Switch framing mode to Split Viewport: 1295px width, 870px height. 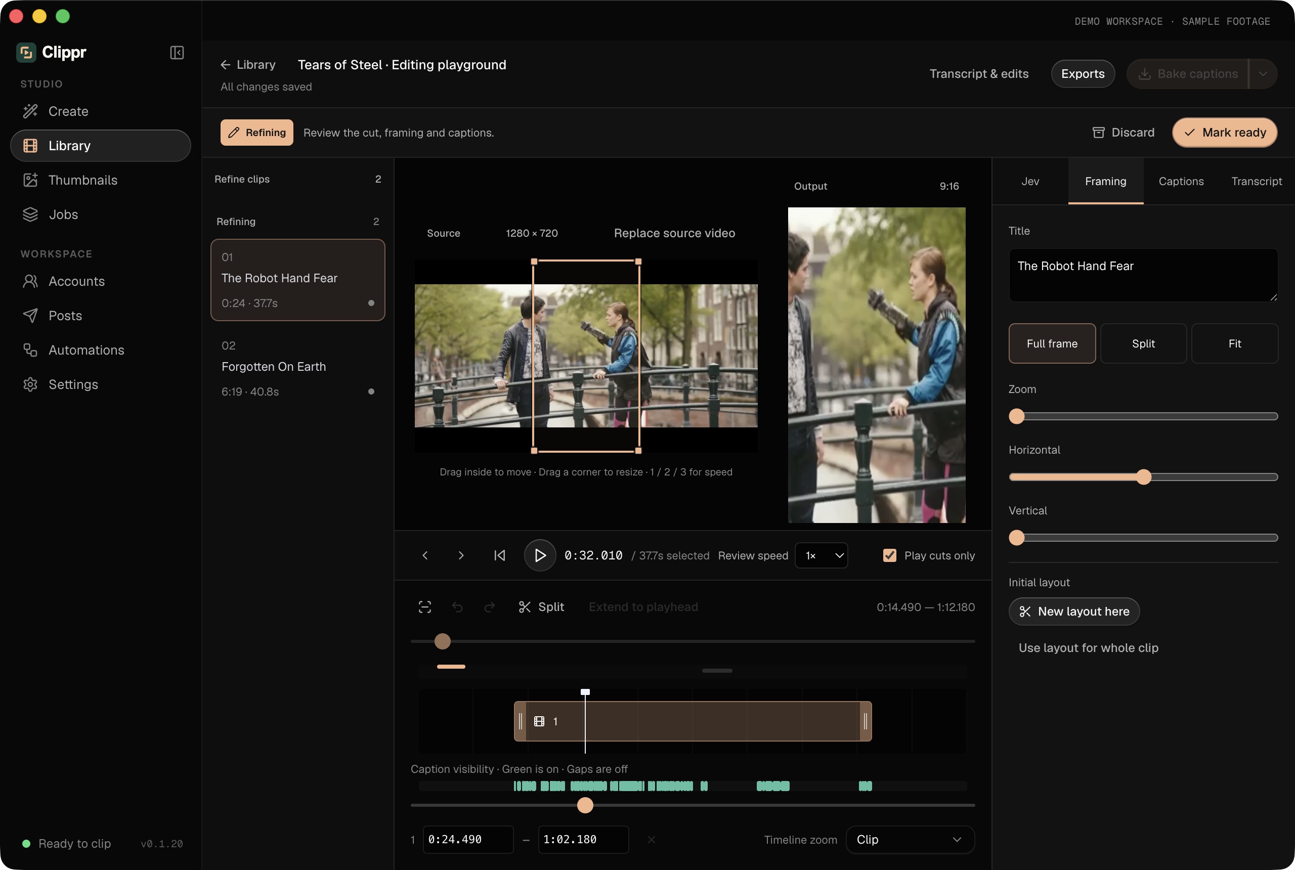click(x=1143, y=343)
